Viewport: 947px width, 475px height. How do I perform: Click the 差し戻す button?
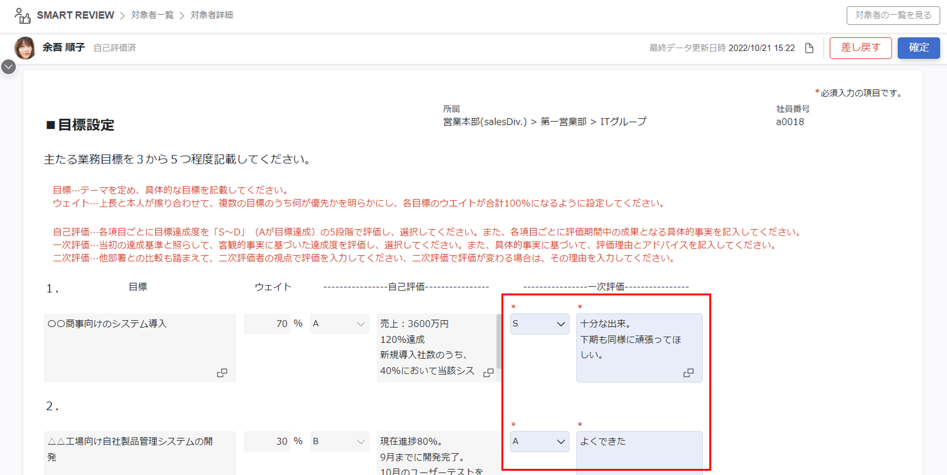tap(860, 48)
